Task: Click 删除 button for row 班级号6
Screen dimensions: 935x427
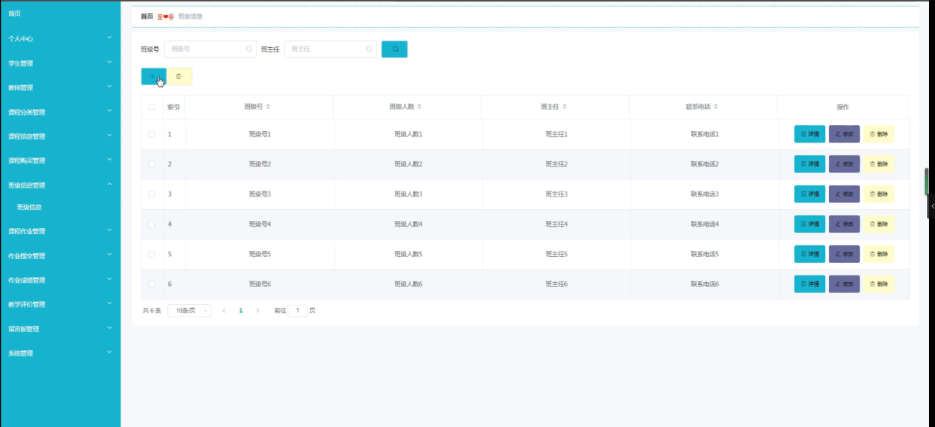Action: [878, 283]
